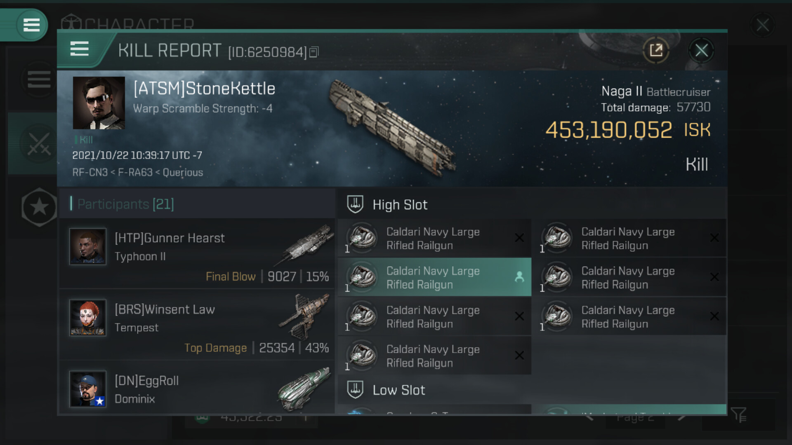Click the X on first left railgun

(x=519, y=238)
